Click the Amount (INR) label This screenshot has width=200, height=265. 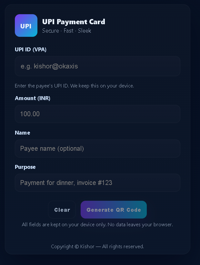tap(33, 98)
